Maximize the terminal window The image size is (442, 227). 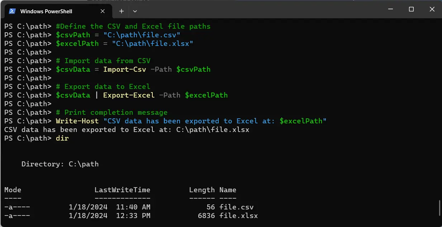[412, 9]
